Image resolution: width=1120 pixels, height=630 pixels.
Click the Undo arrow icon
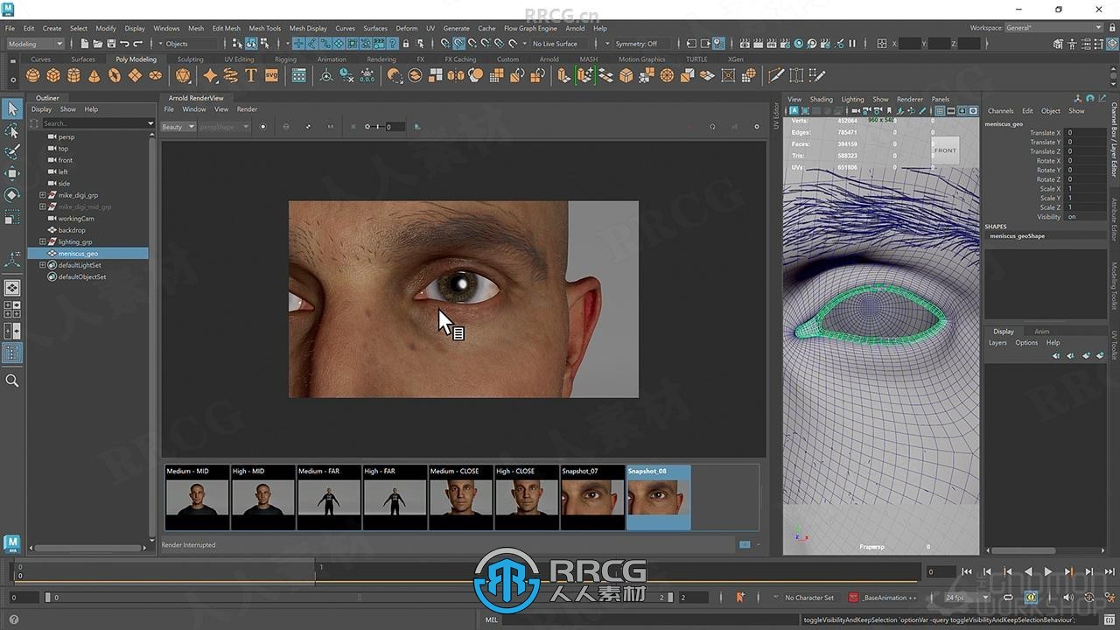pyautogui.click(x=124, y=43)
